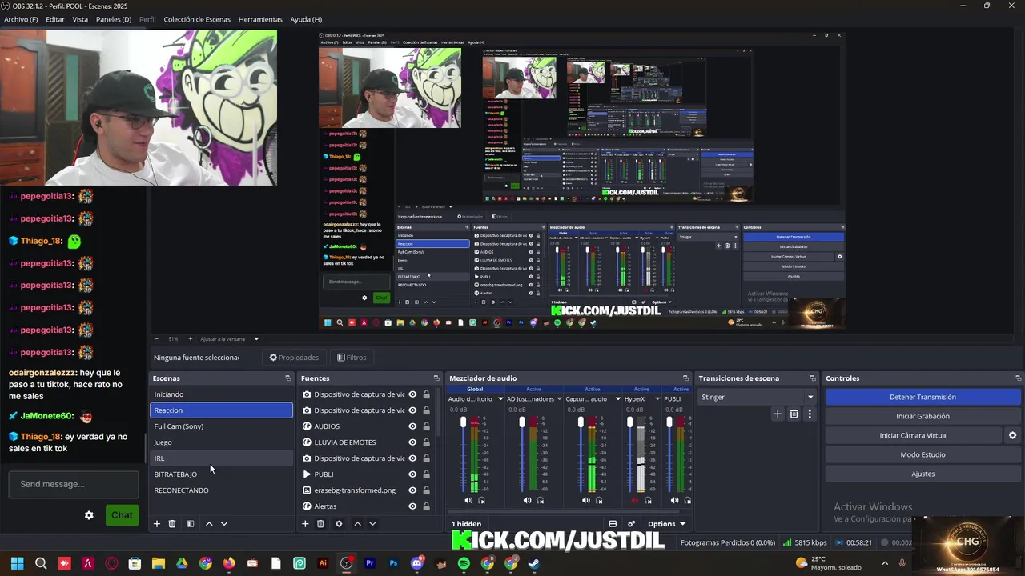Image resolution: width=1025 pixels, height=576 pixels.
Task: Move scene down with Escenas down arrow
Action: (224, 524)
